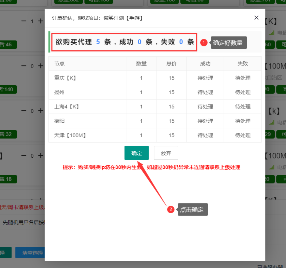The height and width of the screenshot is (268, 286).
Task: Decrease quantity above the 售:32 badge
Action: click(24, 111)
